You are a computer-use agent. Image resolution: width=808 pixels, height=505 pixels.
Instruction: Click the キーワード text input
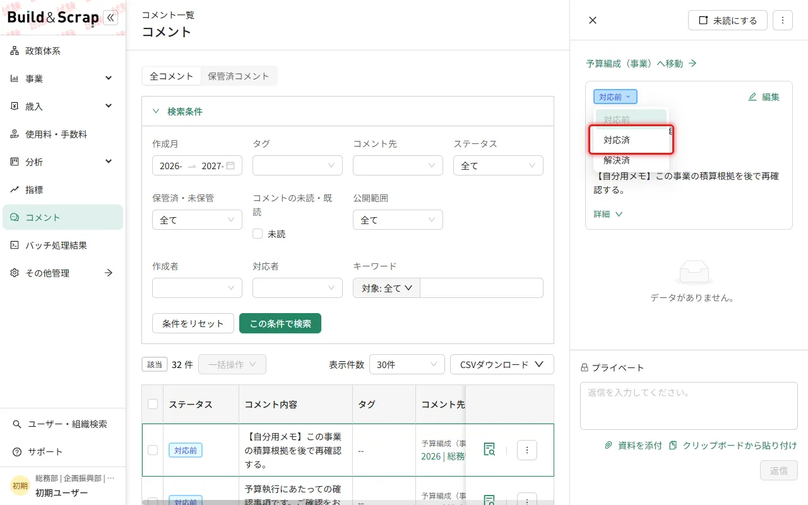tap(482, 288)
